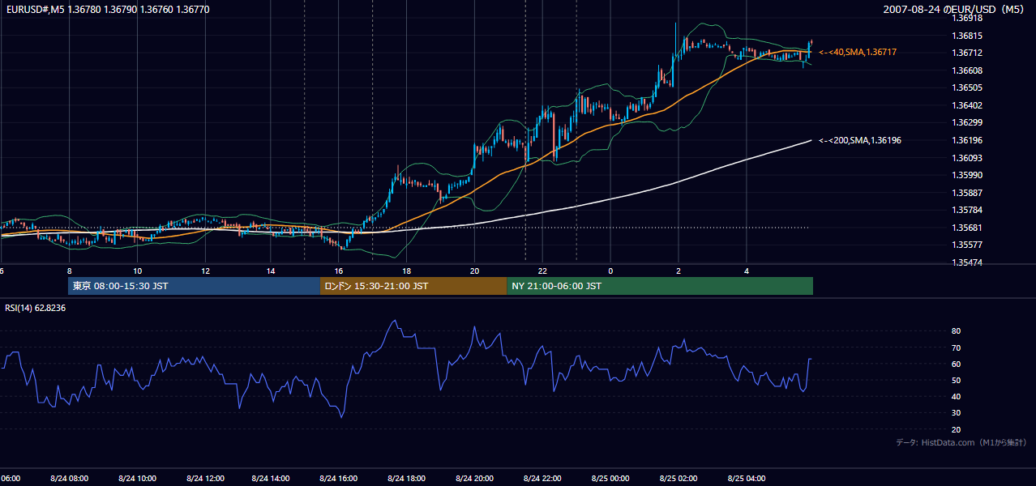Click price axis value 1.35784

[967, 210]
